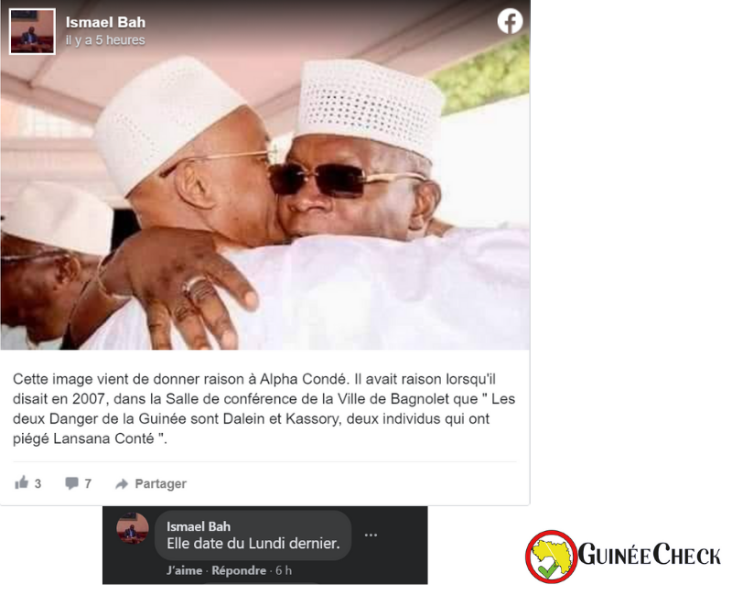Click J'aime under the comment
This screenshot has width=732, height=595.
185,570
